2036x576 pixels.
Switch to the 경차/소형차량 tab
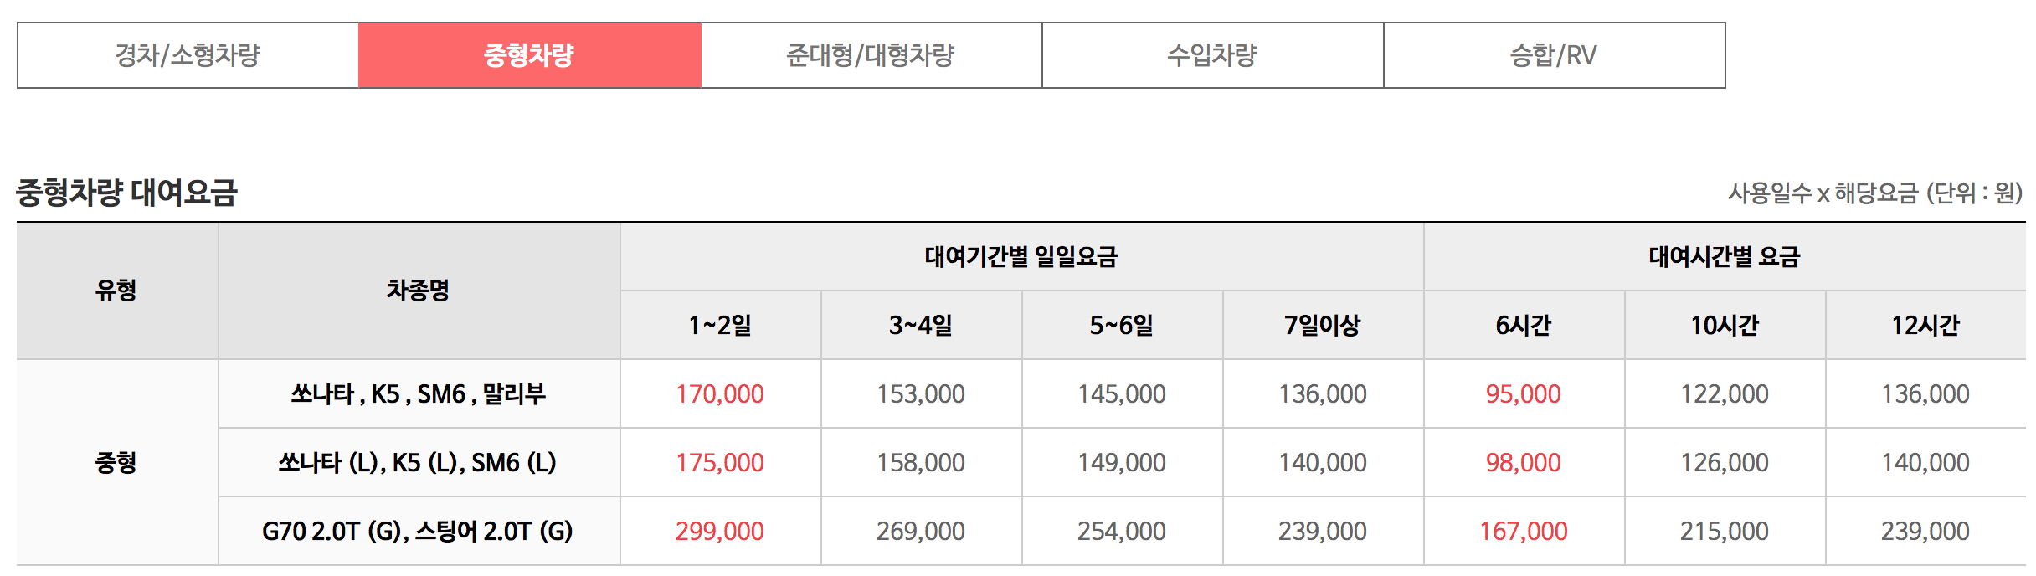point(189,55)
